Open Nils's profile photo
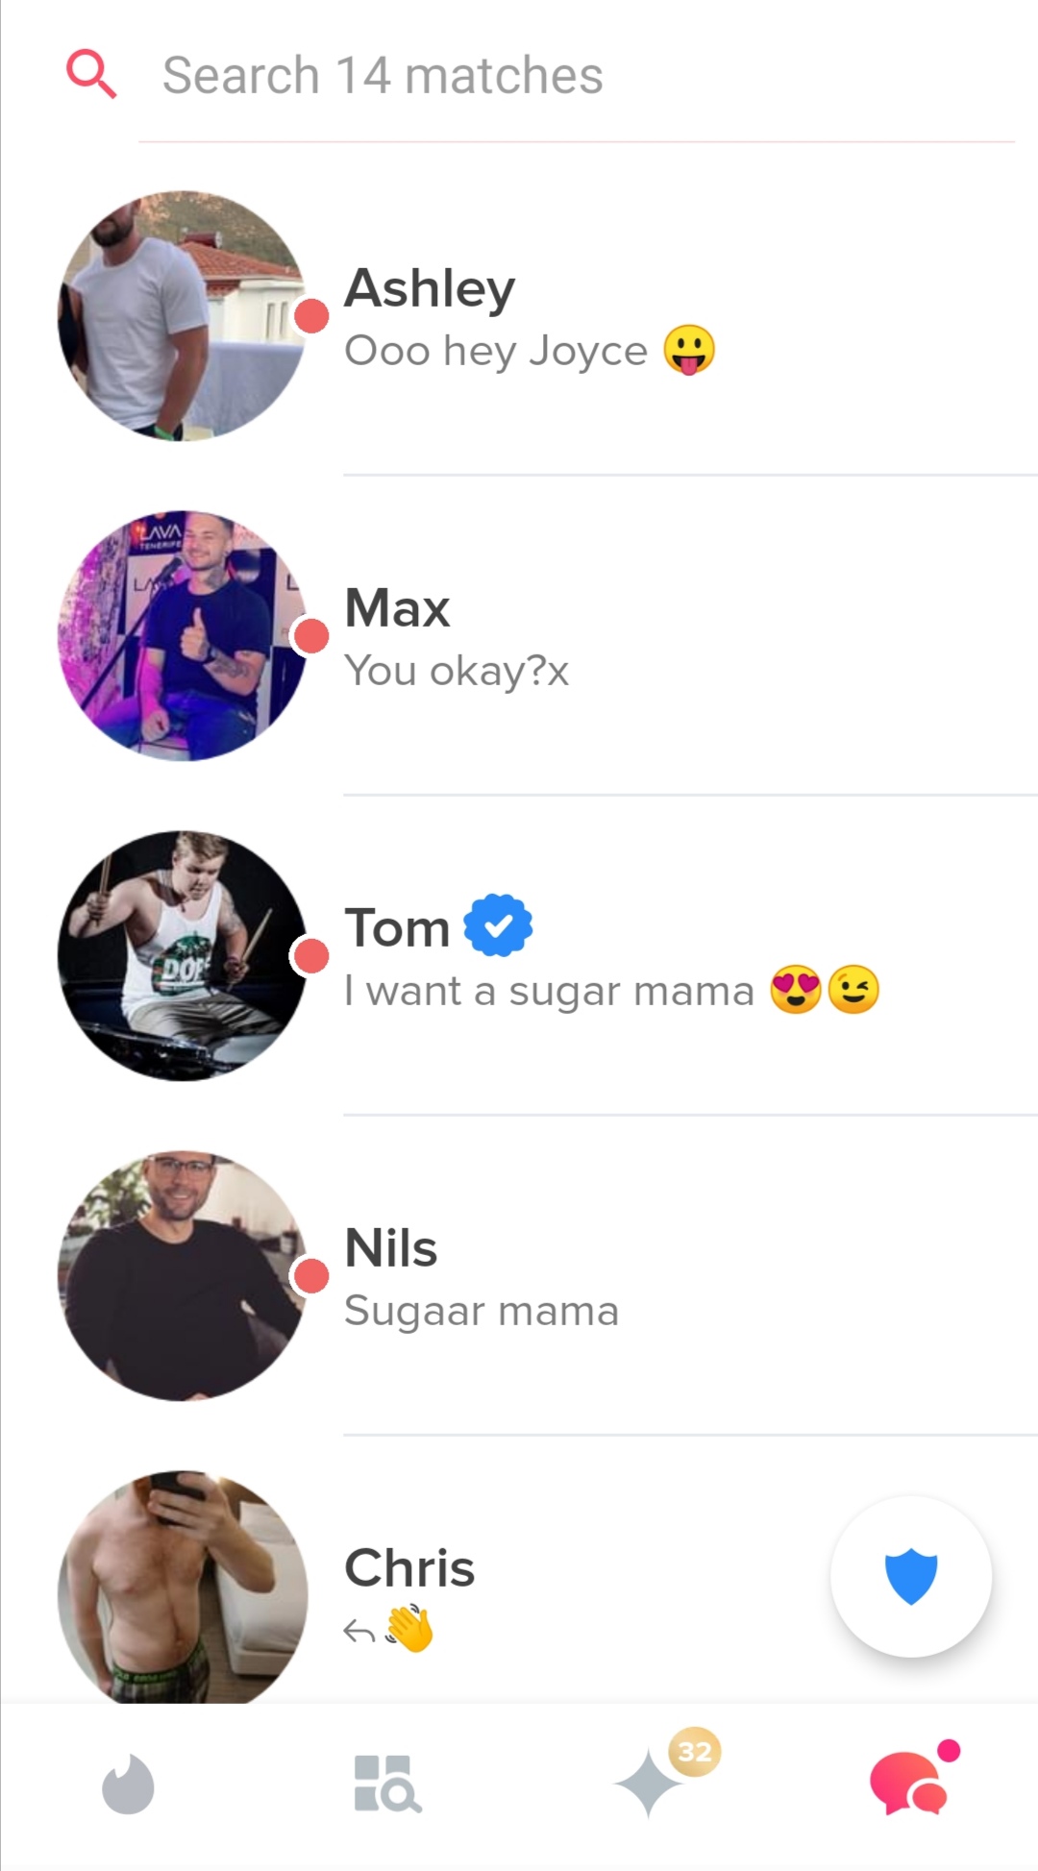 pos(183,1276)
